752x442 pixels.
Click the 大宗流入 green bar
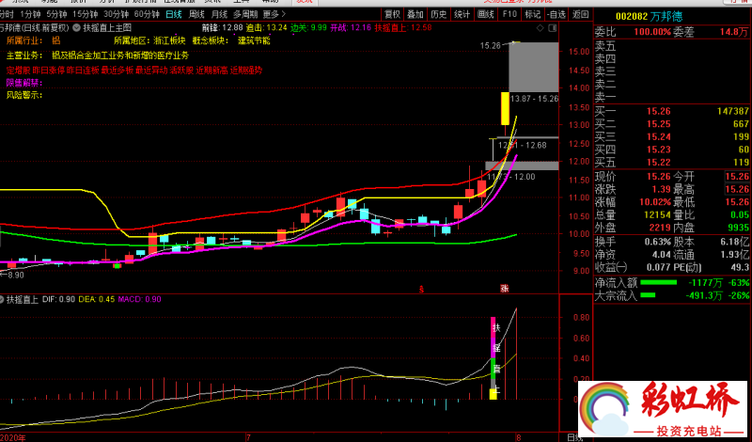tap(648, 295)
